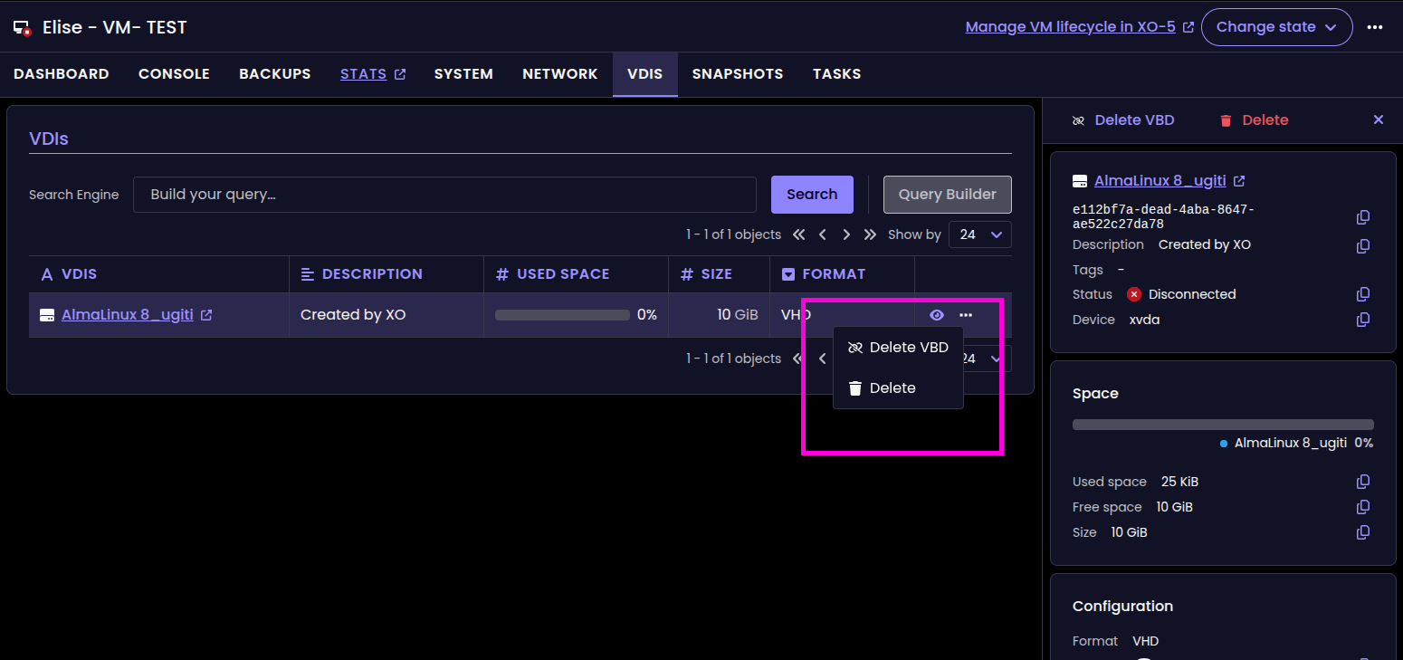The image size is (1403, 660).
Task: Go to last page of results
Action: coord(870,234)
